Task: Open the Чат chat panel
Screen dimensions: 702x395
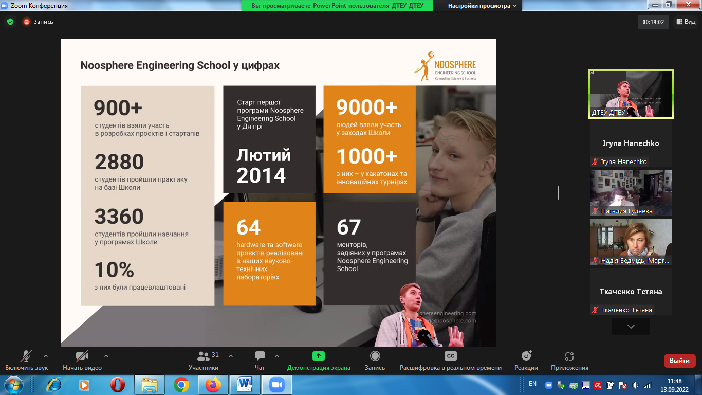Action: [260, 361]
